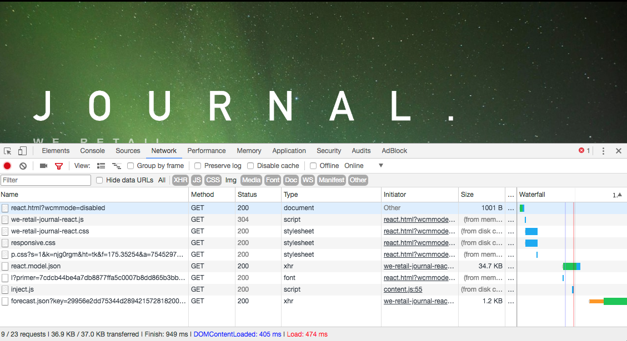627x341 pixels.
Task: Click the waterfall bar of forecast.json
Action: (x=608, y=302)
